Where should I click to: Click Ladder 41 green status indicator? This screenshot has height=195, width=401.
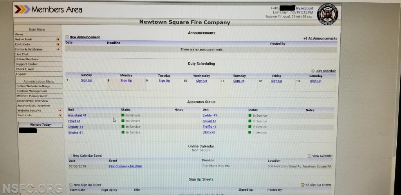tap(250, 116)
